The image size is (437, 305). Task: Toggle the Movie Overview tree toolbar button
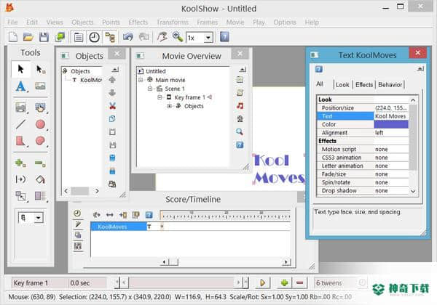coord(110,37)
